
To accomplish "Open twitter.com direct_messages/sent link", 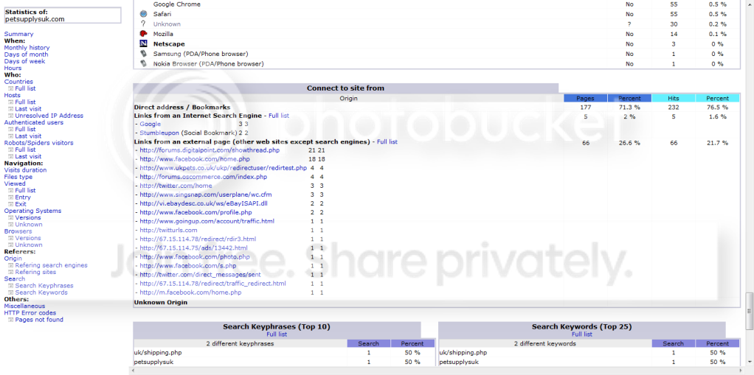I will click(x=201, y=275).
